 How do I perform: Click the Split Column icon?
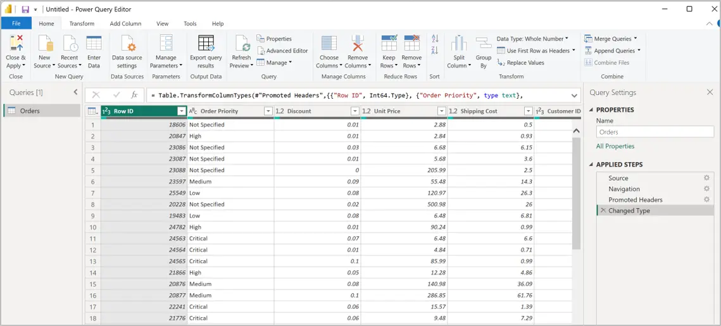point(458,43)
